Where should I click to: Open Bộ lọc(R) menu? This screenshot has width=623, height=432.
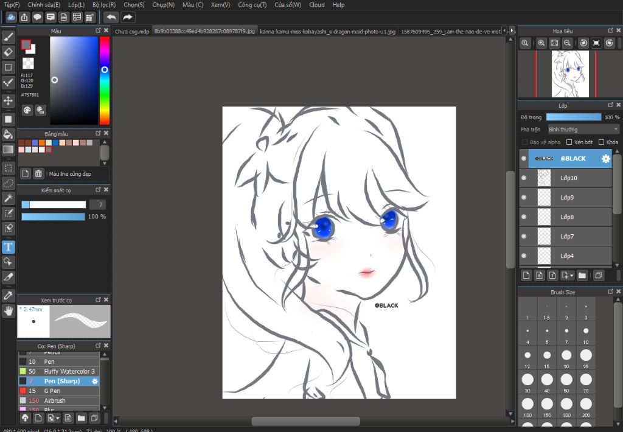104,5
